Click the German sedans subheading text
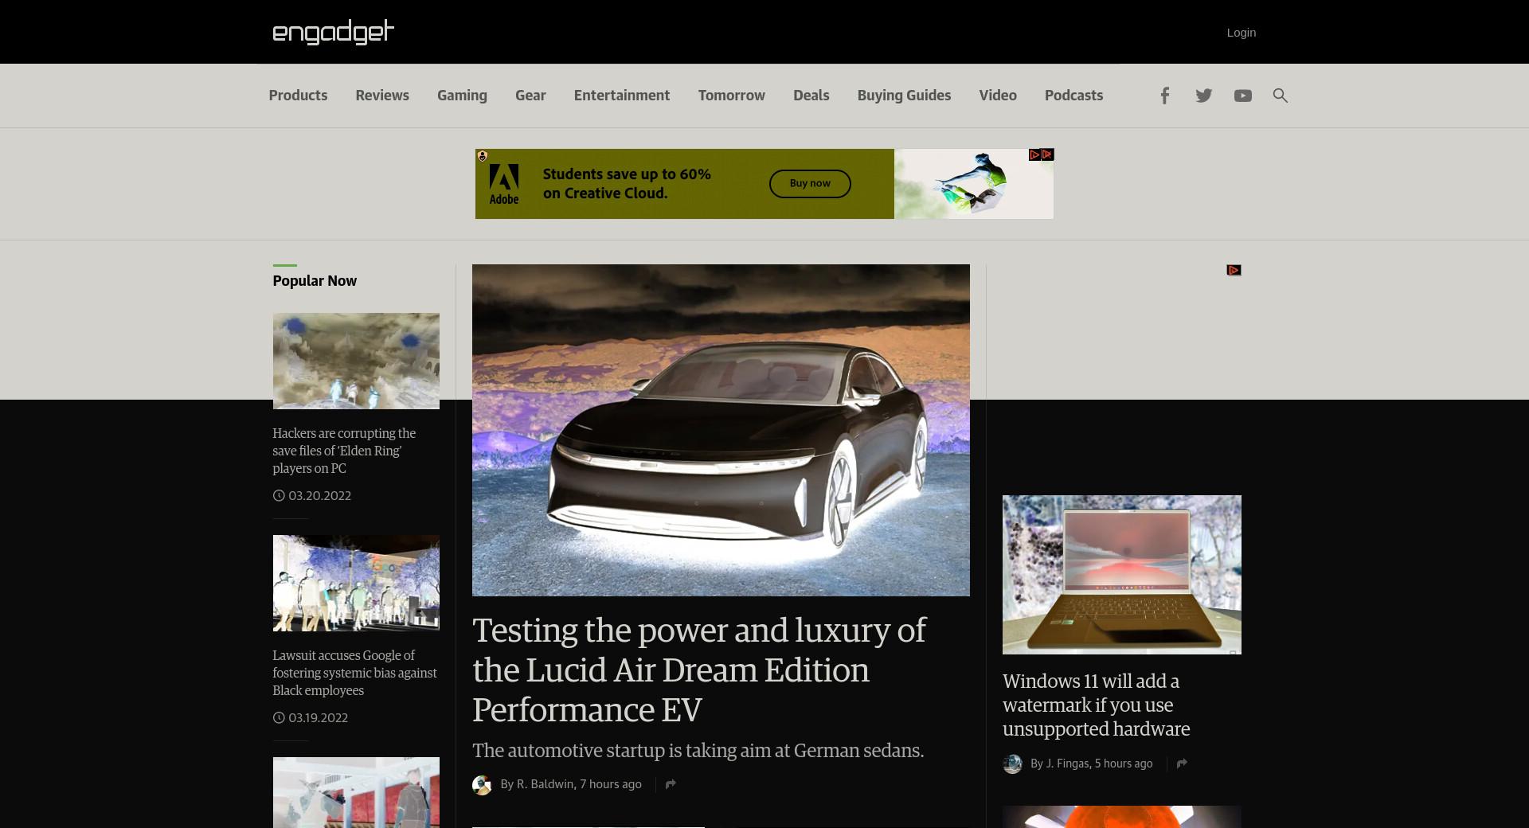1529x828 pixels. (698, 751)
